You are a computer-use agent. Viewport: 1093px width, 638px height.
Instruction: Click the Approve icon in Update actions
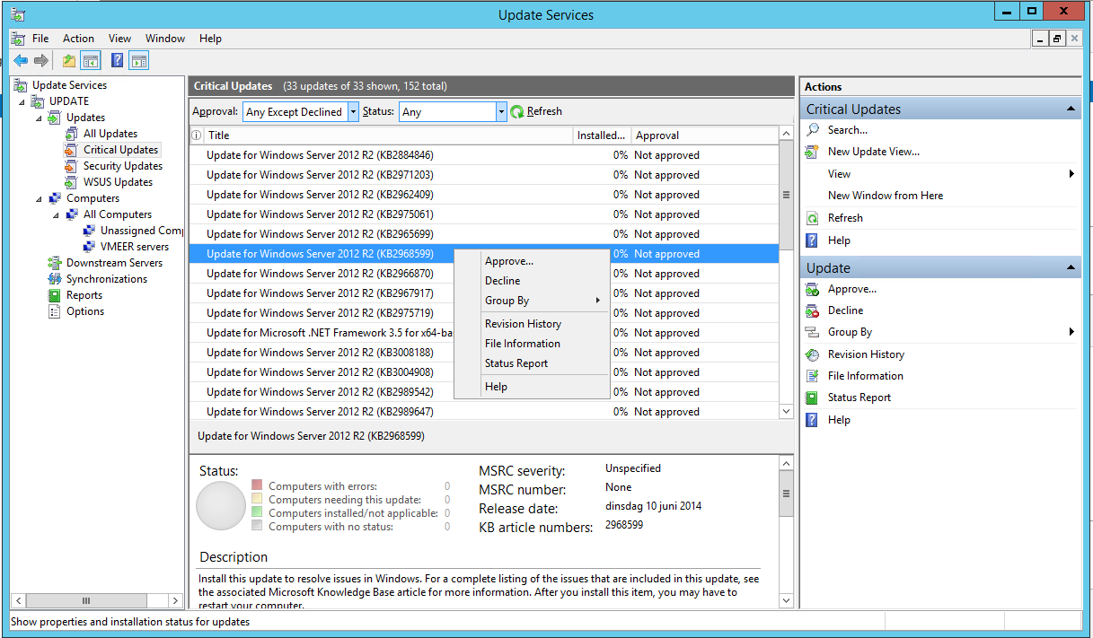(813, 289)
